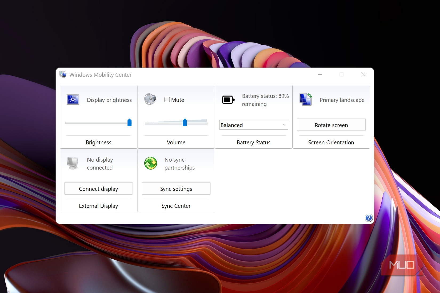Open the Balanced power plan dropdown
Viewport: 440px width, 293px height.
click(254, 125)
